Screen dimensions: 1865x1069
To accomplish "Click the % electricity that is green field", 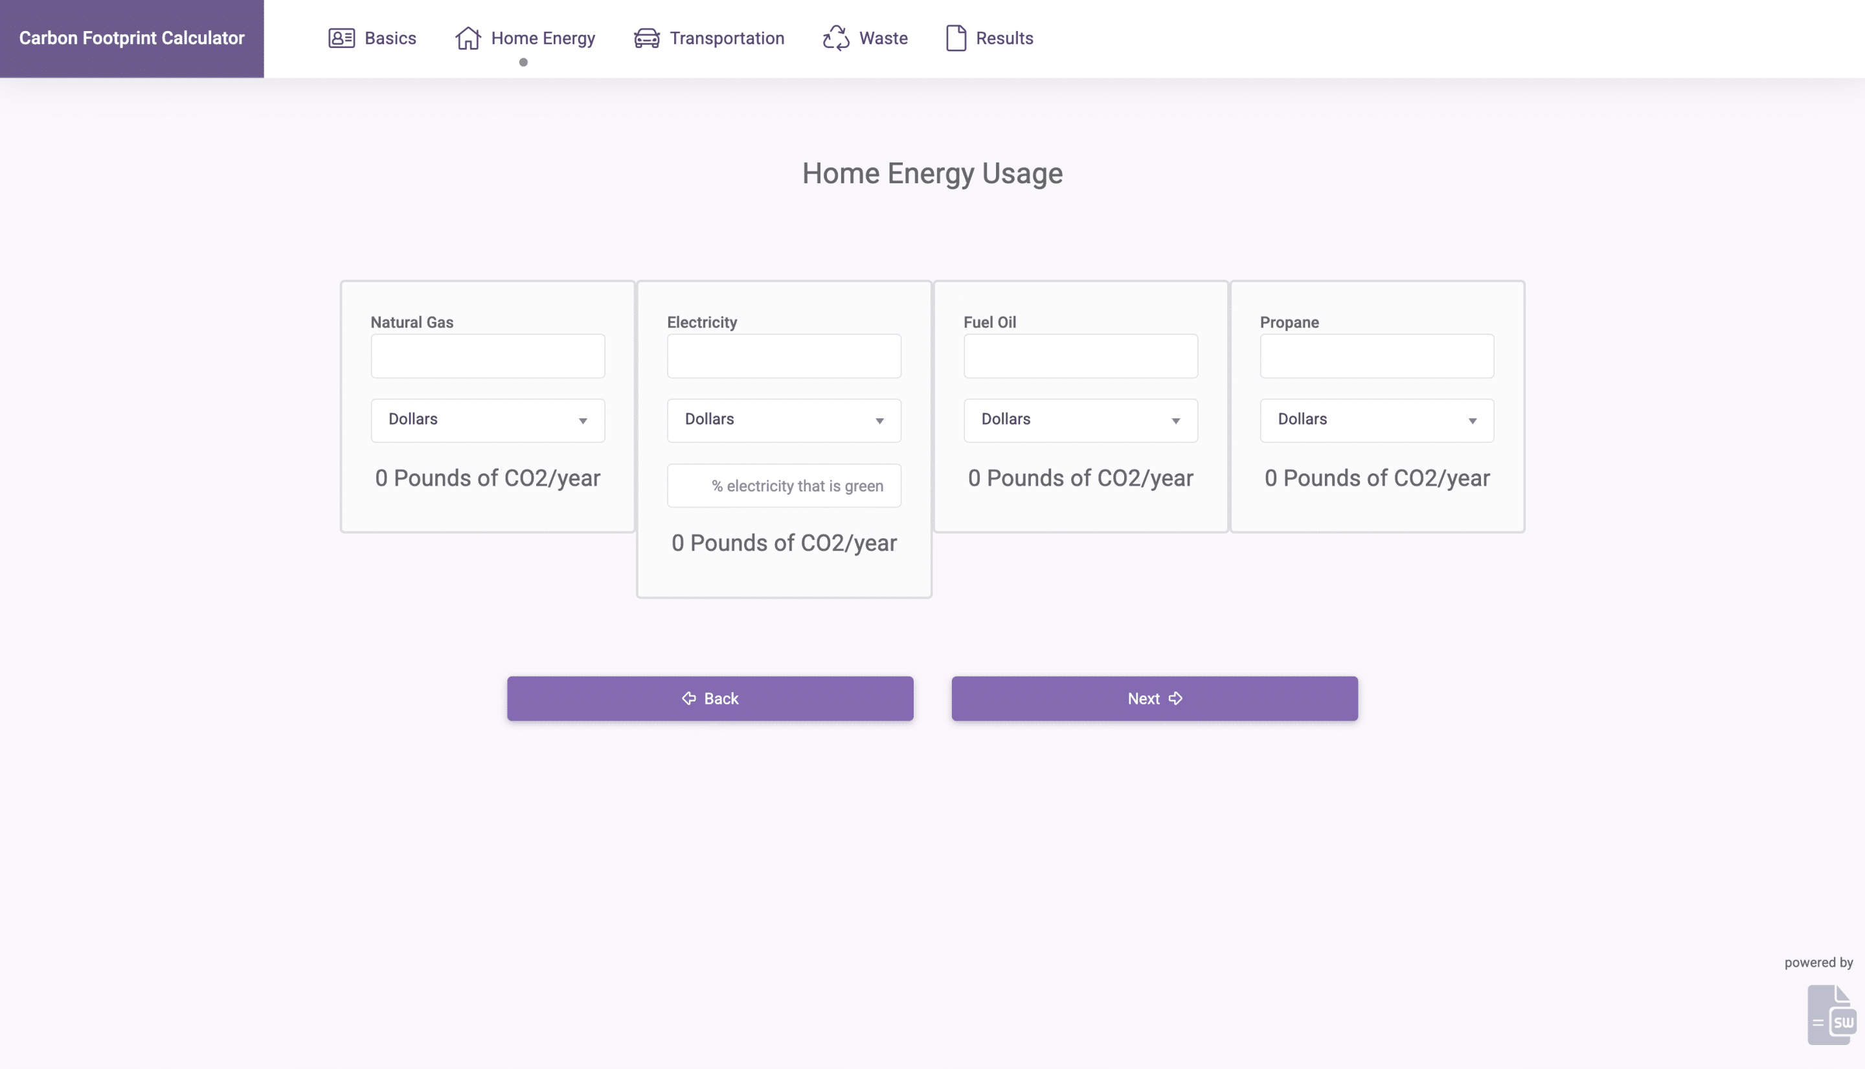I will pyautogui.click(x=784, y=486).
